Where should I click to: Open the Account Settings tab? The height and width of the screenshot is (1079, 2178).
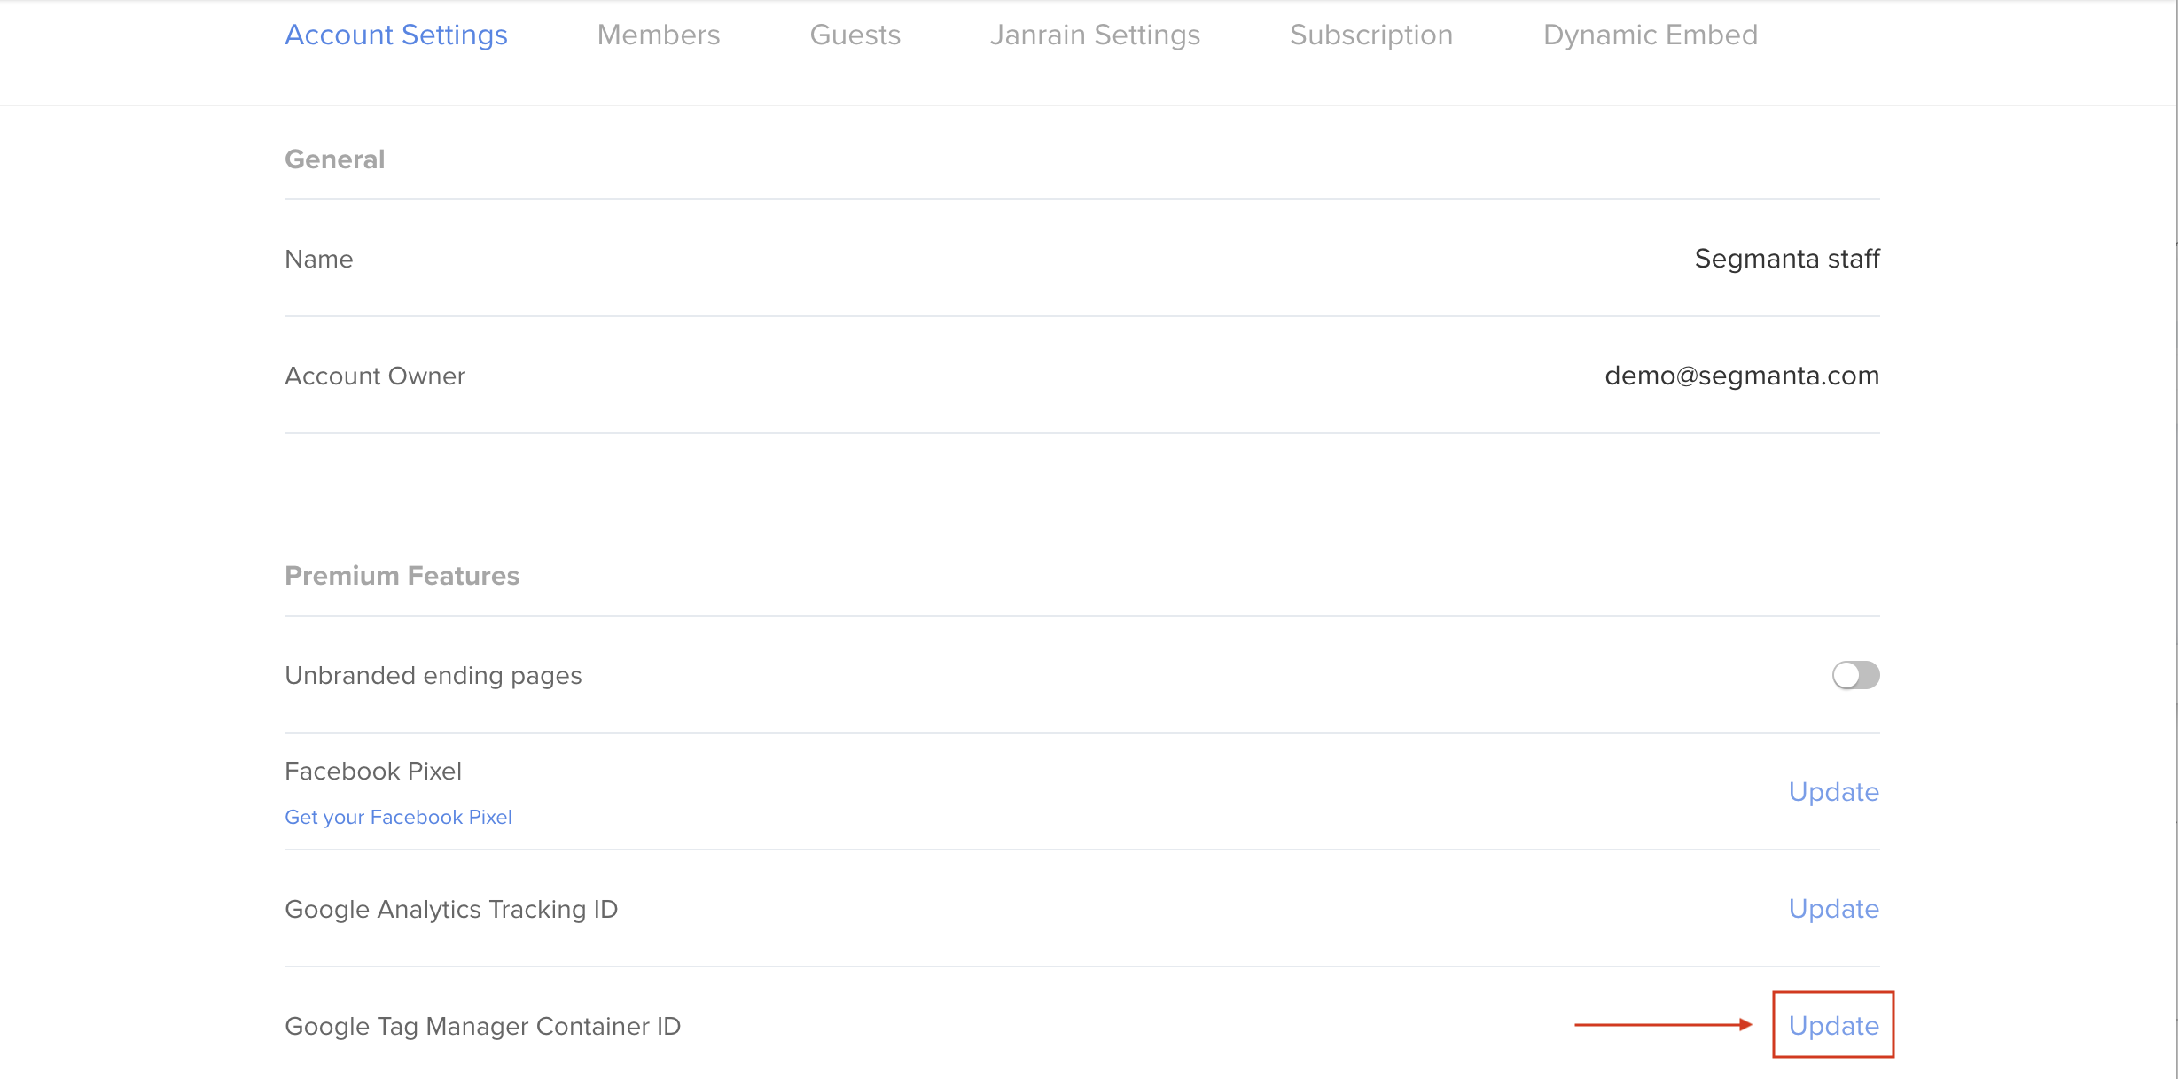pos(395,35)
